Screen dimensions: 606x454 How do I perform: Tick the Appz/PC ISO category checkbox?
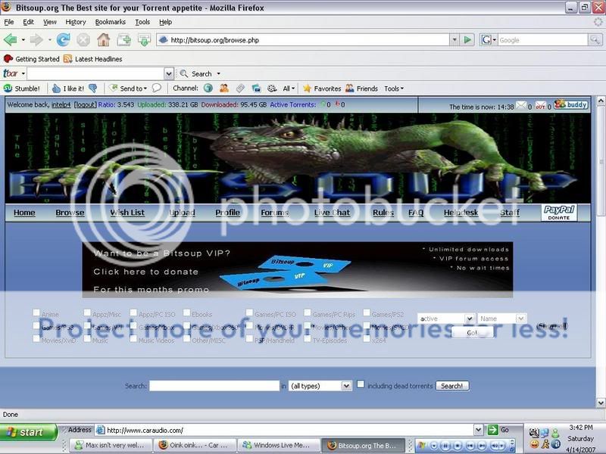[133, 313]
